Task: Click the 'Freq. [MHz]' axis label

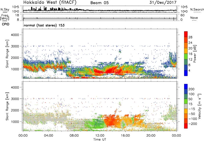Action: click(5, 17)
